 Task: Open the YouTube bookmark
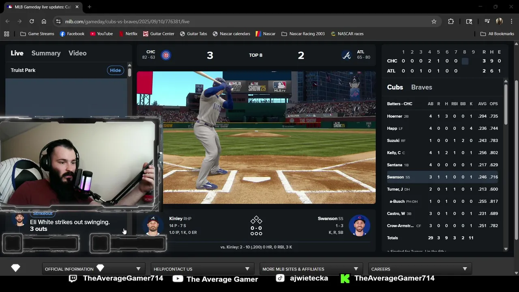(101, 34)
